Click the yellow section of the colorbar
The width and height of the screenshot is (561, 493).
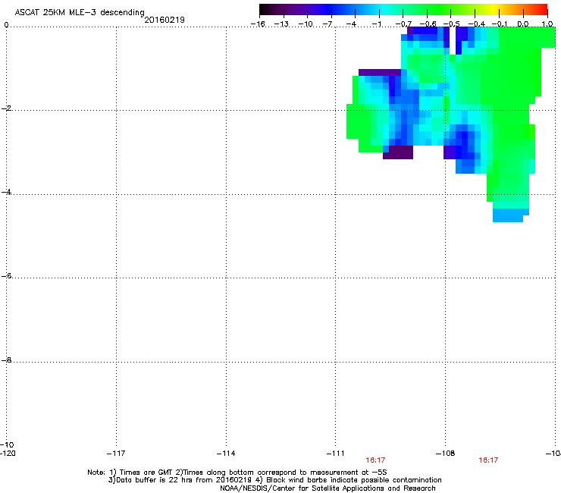click(493, 10)
